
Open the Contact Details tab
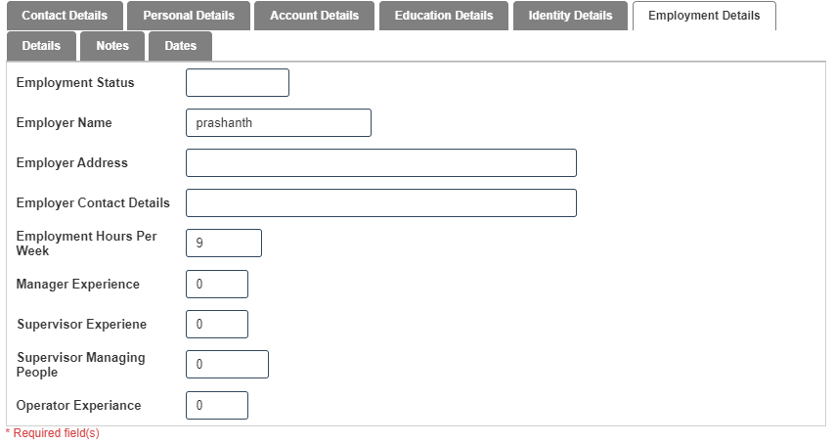coord(65,16)
